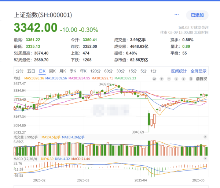Click the volume MA10:4.26亿手 label
220x188 pixels.
73,137
